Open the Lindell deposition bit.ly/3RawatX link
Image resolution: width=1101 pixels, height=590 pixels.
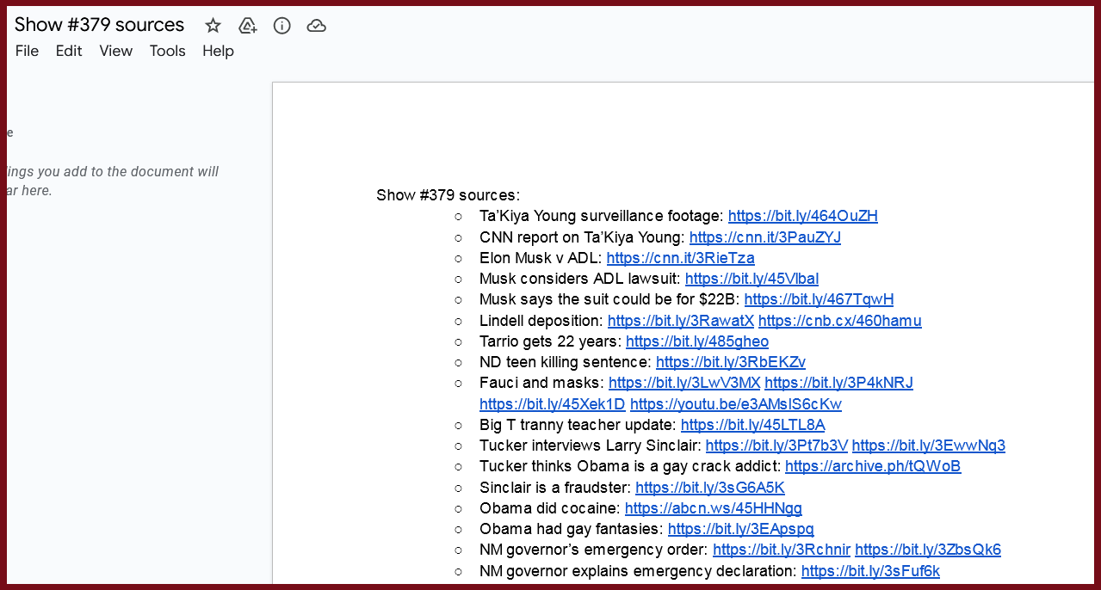681,321
